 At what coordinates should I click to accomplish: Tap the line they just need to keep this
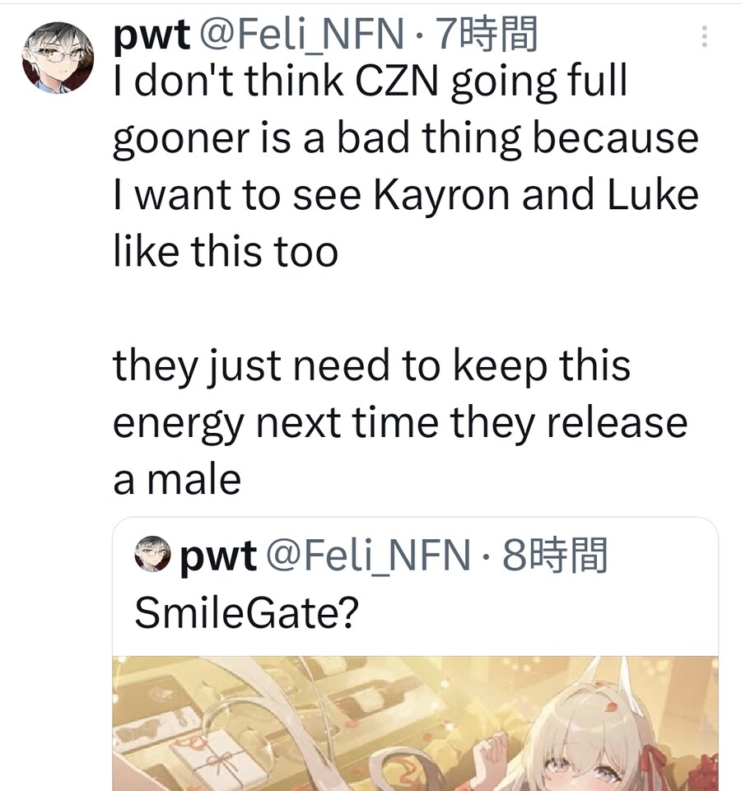coord(371,366)
